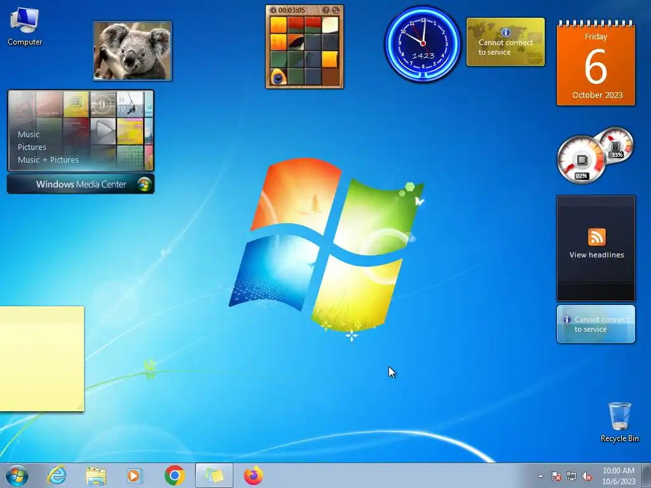This screenshot has width=651, height=488.
Task: Show the puzzle solved picture hint
Action: [326, 10]
